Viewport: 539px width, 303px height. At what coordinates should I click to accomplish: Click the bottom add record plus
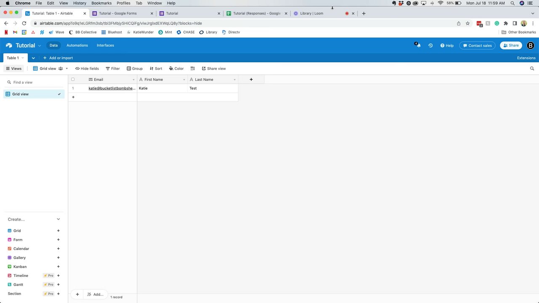77,294
